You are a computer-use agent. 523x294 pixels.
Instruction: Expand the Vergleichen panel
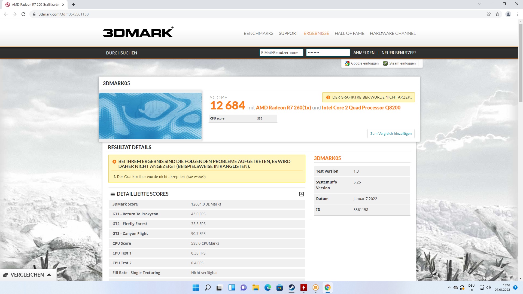click(27, 275)
